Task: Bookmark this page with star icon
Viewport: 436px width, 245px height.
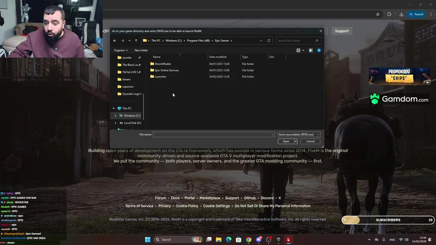Action: (378, 14)
